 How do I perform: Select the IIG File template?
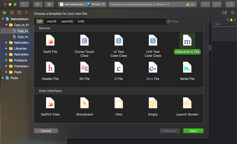[x=84, y=71]
